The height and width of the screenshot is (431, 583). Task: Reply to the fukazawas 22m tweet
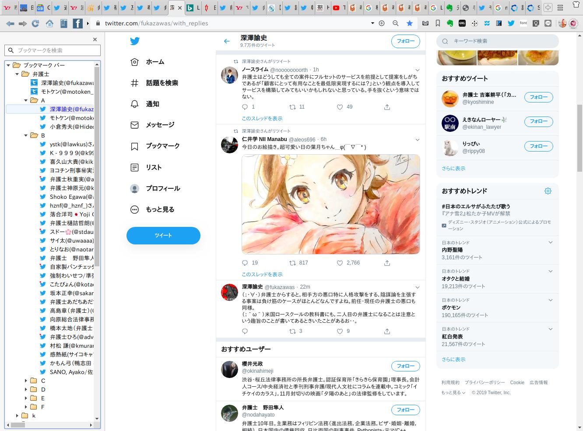[245, 332]
